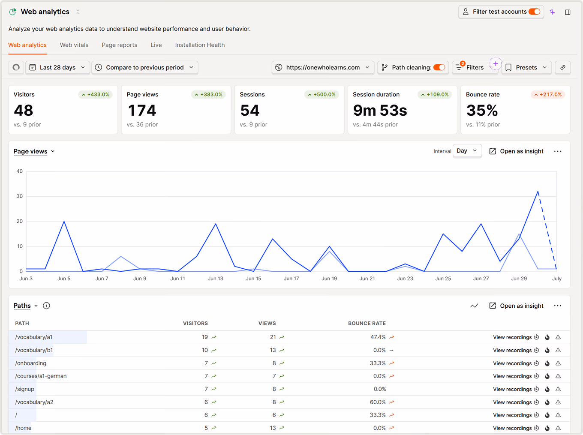
Task: View recordings for /home
Action: point(516,428)
